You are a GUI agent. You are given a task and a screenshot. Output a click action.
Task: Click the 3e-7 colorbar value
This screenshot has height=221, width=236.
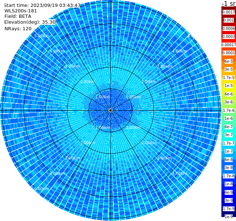click(229, 135)
